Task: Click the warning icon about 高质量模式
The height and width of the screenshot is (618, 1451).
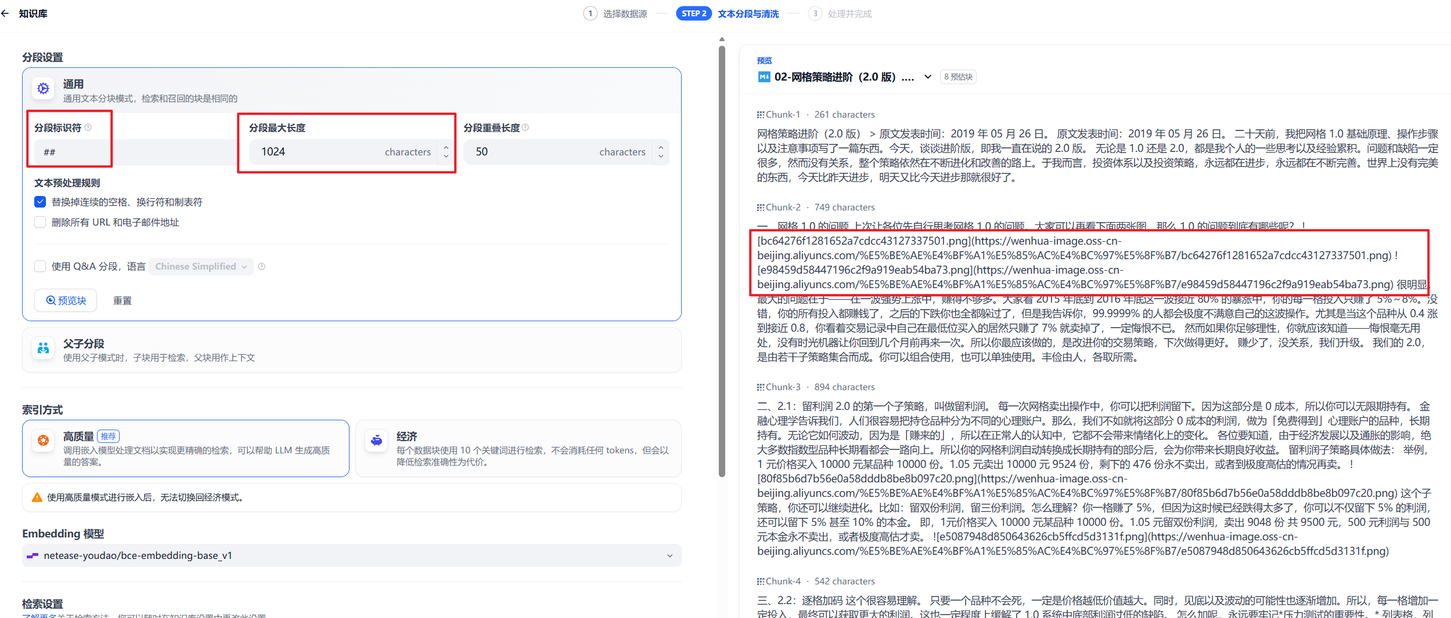Action: coord(37,497)
